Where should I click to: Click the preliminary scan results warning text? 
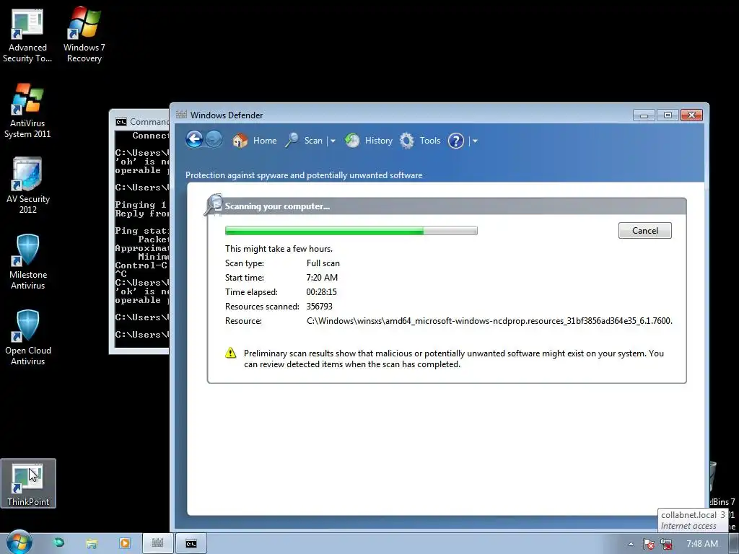(453, 359)
